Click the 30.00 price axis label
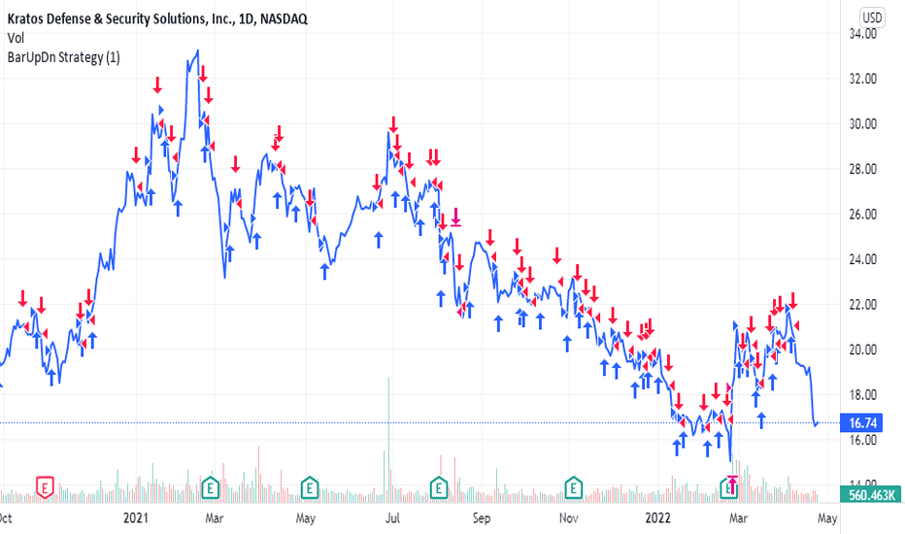The image size is (905, 534). tap(863, 124)
